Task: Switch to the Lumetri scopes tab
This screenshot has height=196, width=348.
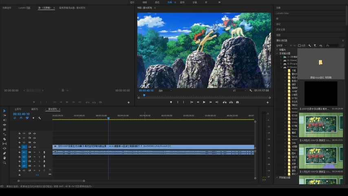Action: point(24,8)
